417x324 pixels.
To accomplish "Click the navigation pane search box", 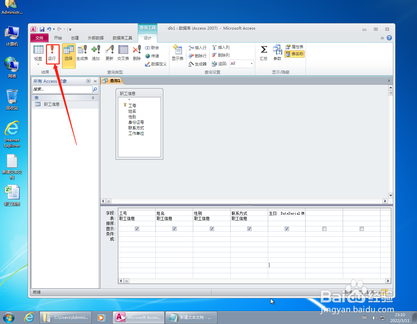I will (x=62, y=89).
